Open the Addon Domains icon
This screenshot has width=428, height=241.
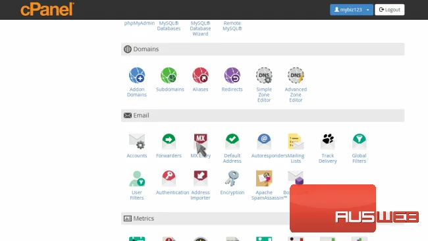tap(137, 75)
